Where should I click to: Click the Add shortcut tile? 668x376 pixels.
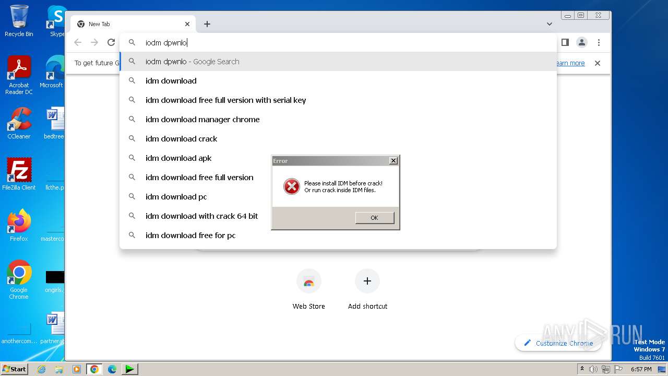[367, 290]
